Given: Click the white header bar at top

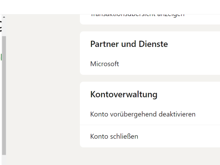Looking at the screenshot, I should point(110,7).
